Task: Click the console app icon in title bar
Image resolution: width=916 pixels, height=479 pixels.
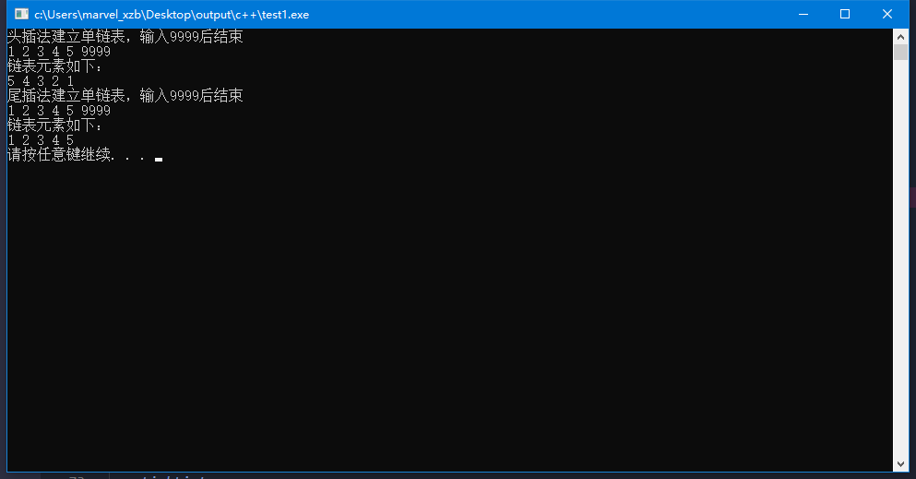Action: pyautogui.click(x=21, y=14)
